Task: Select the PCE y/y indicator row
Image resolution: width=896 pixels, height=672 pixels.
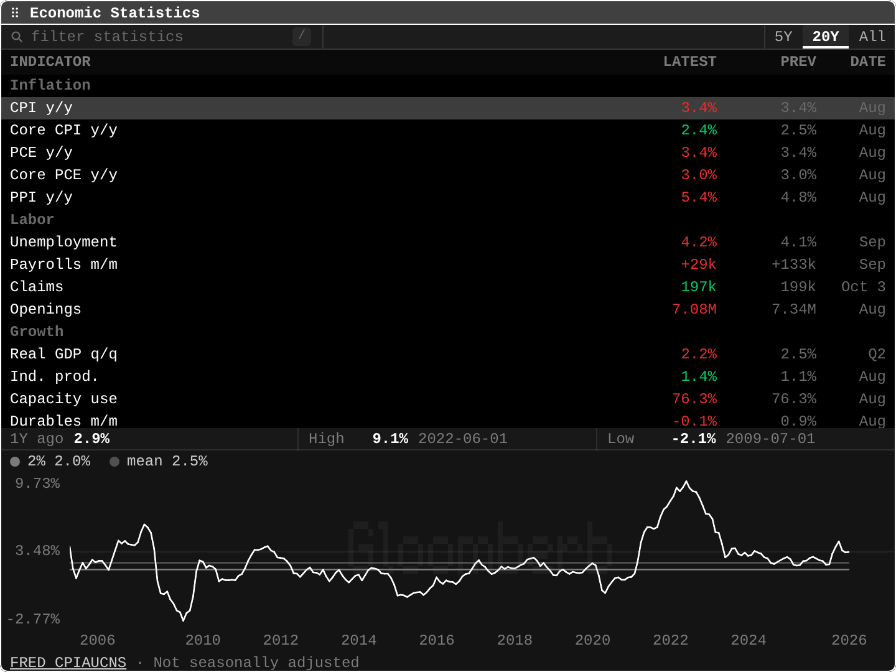Action: click(448, 152)
